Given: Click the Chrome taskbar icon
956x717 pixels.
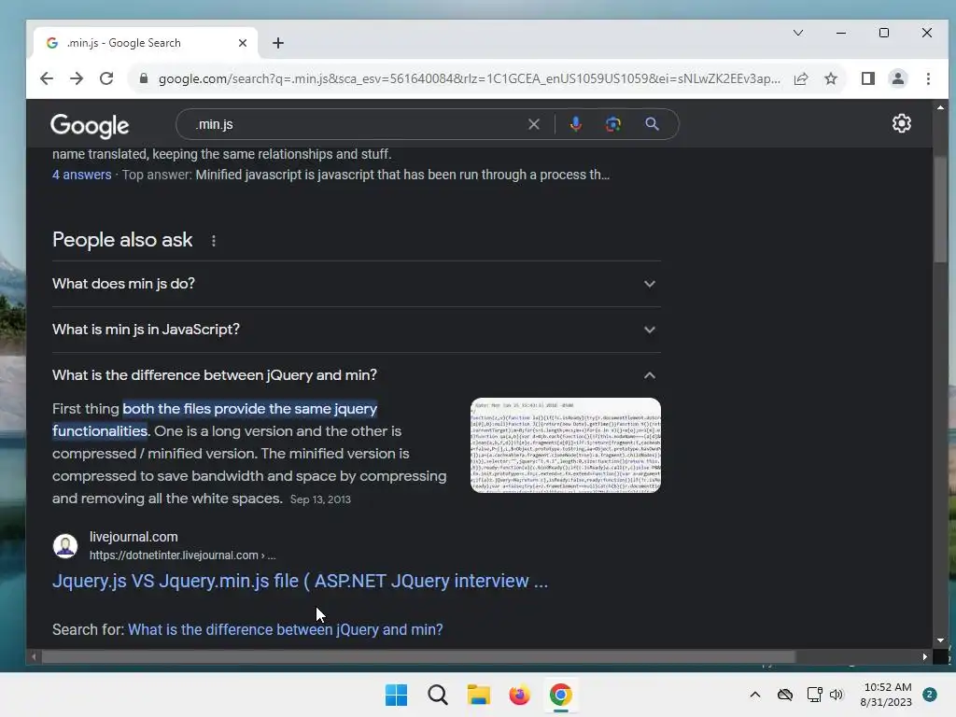Looking at the screenshot, I should click(560, 695).
